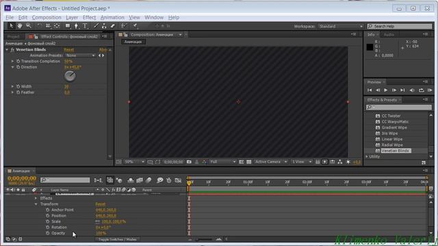
Task: Toggle Position stopwatch keyframing
Action: [x=47, y=216]
